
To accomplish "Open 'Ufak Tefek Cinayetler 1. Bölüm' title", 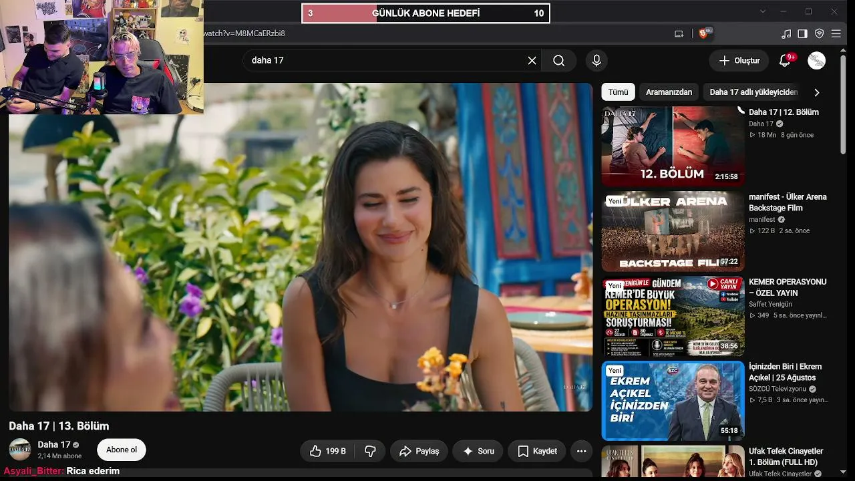I will point(786,457).
